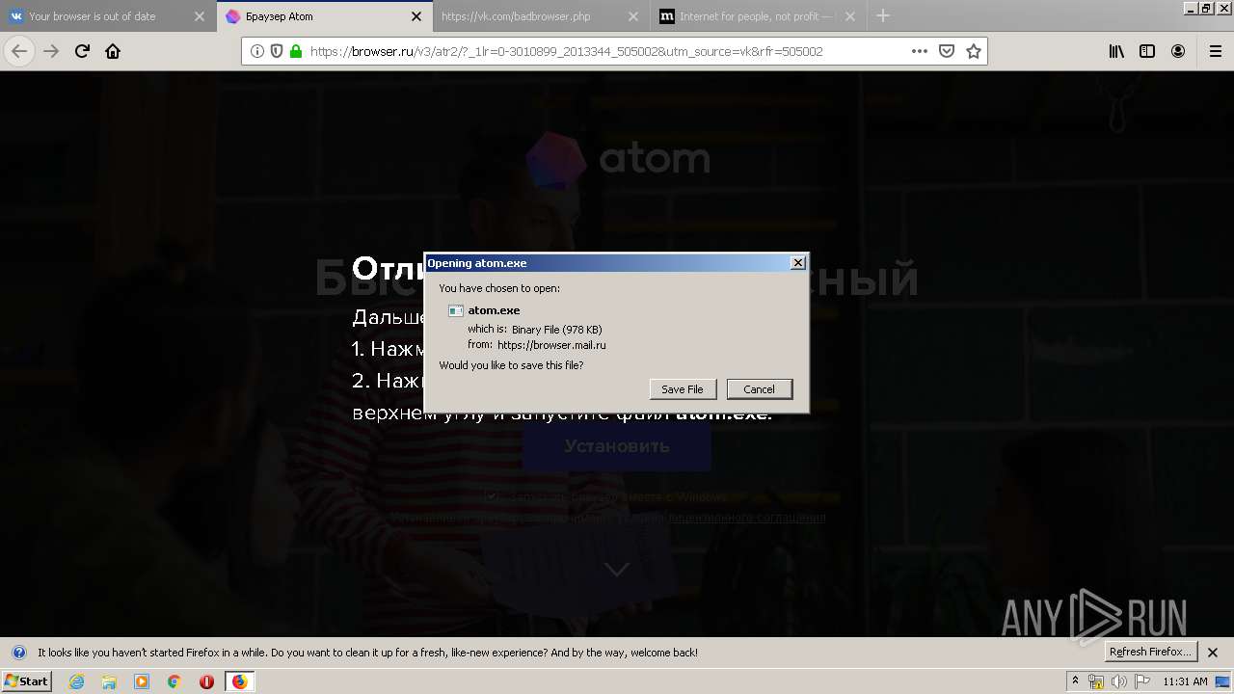Select the Браузер Atom tab
This screenshot has width=1234, height=694.
click(325, 16)
